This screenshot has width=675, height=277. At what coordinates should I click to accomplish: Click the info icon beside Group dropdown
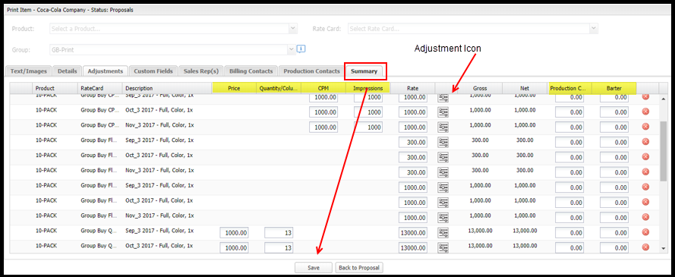[301, 49]
